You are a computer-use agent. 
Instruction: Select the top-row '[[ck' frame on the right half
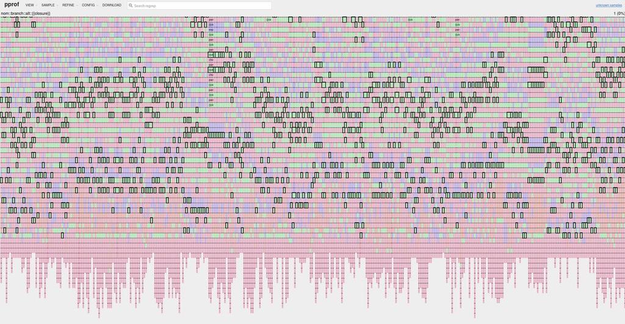coord(410,19)
